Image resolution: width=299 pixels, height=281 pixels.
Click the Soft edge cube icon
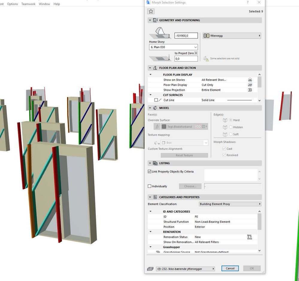(x=225, y=134)
